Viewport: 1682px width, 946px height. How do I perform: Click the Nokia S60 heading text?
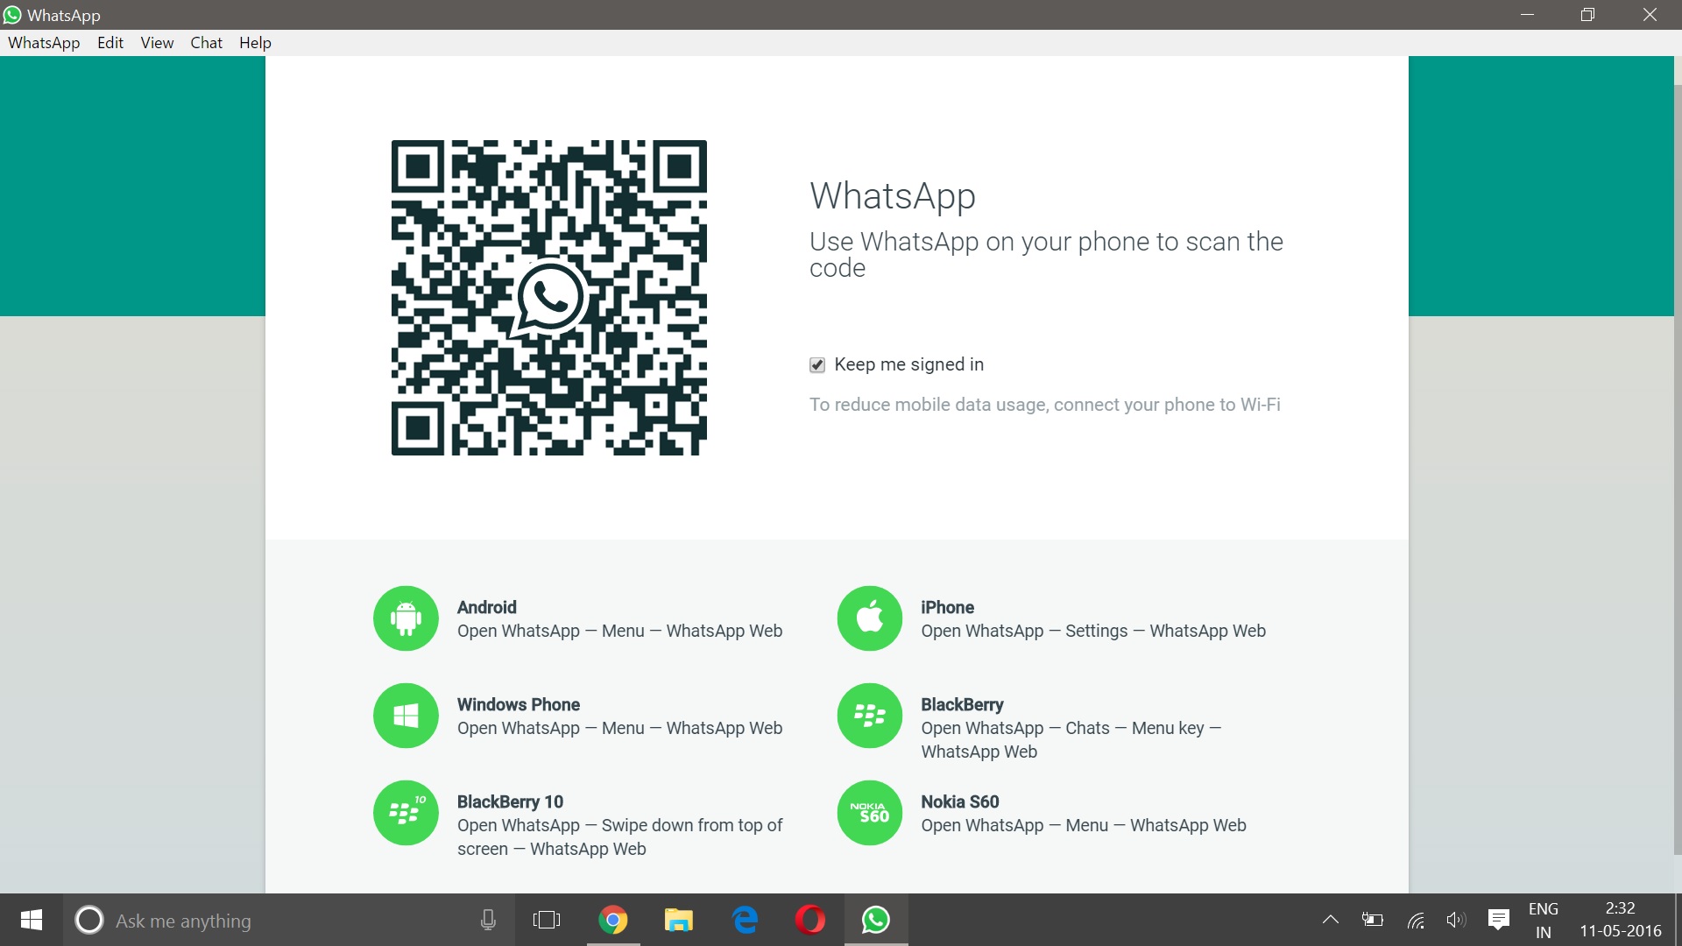[x=960, y=801]
